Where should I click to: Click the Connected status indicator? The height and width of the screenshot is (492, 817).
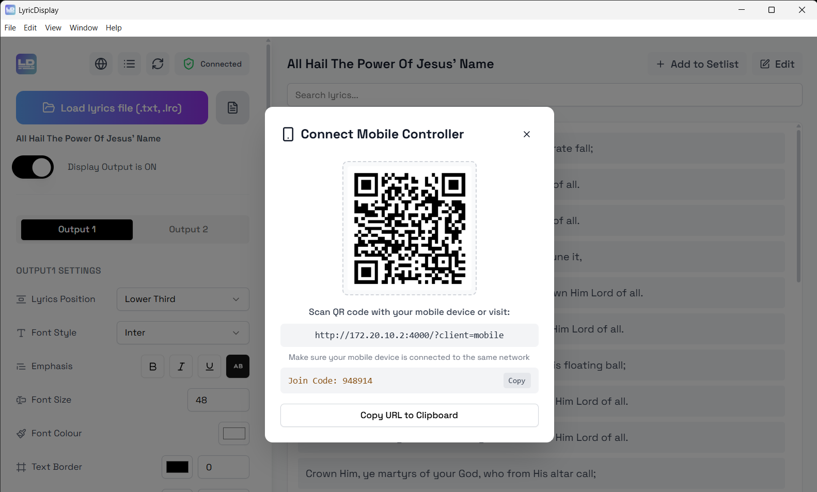(x=212, y=64)
